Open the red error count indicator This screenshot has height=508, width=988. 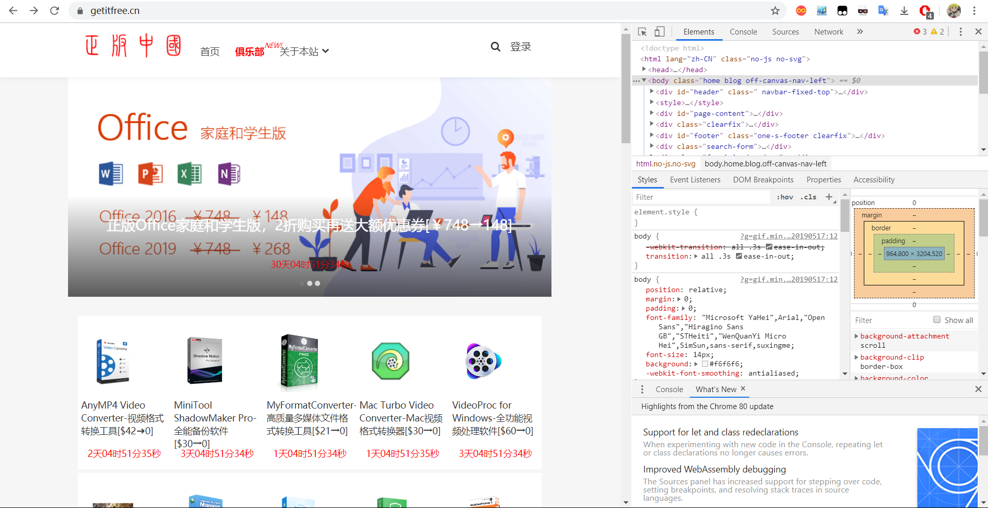[x=920, y=31]
